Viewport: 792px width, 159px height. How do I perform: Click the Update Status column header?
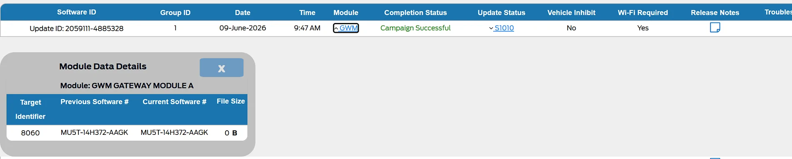(501, 12)
